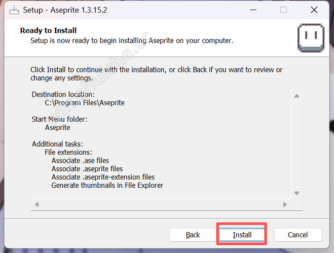This screenshot has height=253, width=334.
Task: Click 'Associate .aseprite-extension files' line
Action: point(103,177)
